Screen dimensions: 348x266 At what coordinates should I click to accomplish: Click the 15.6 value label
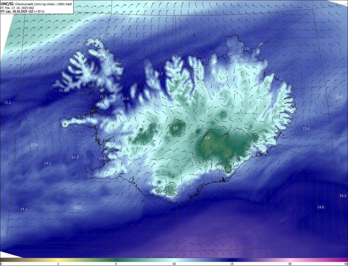tap(125, 98)
